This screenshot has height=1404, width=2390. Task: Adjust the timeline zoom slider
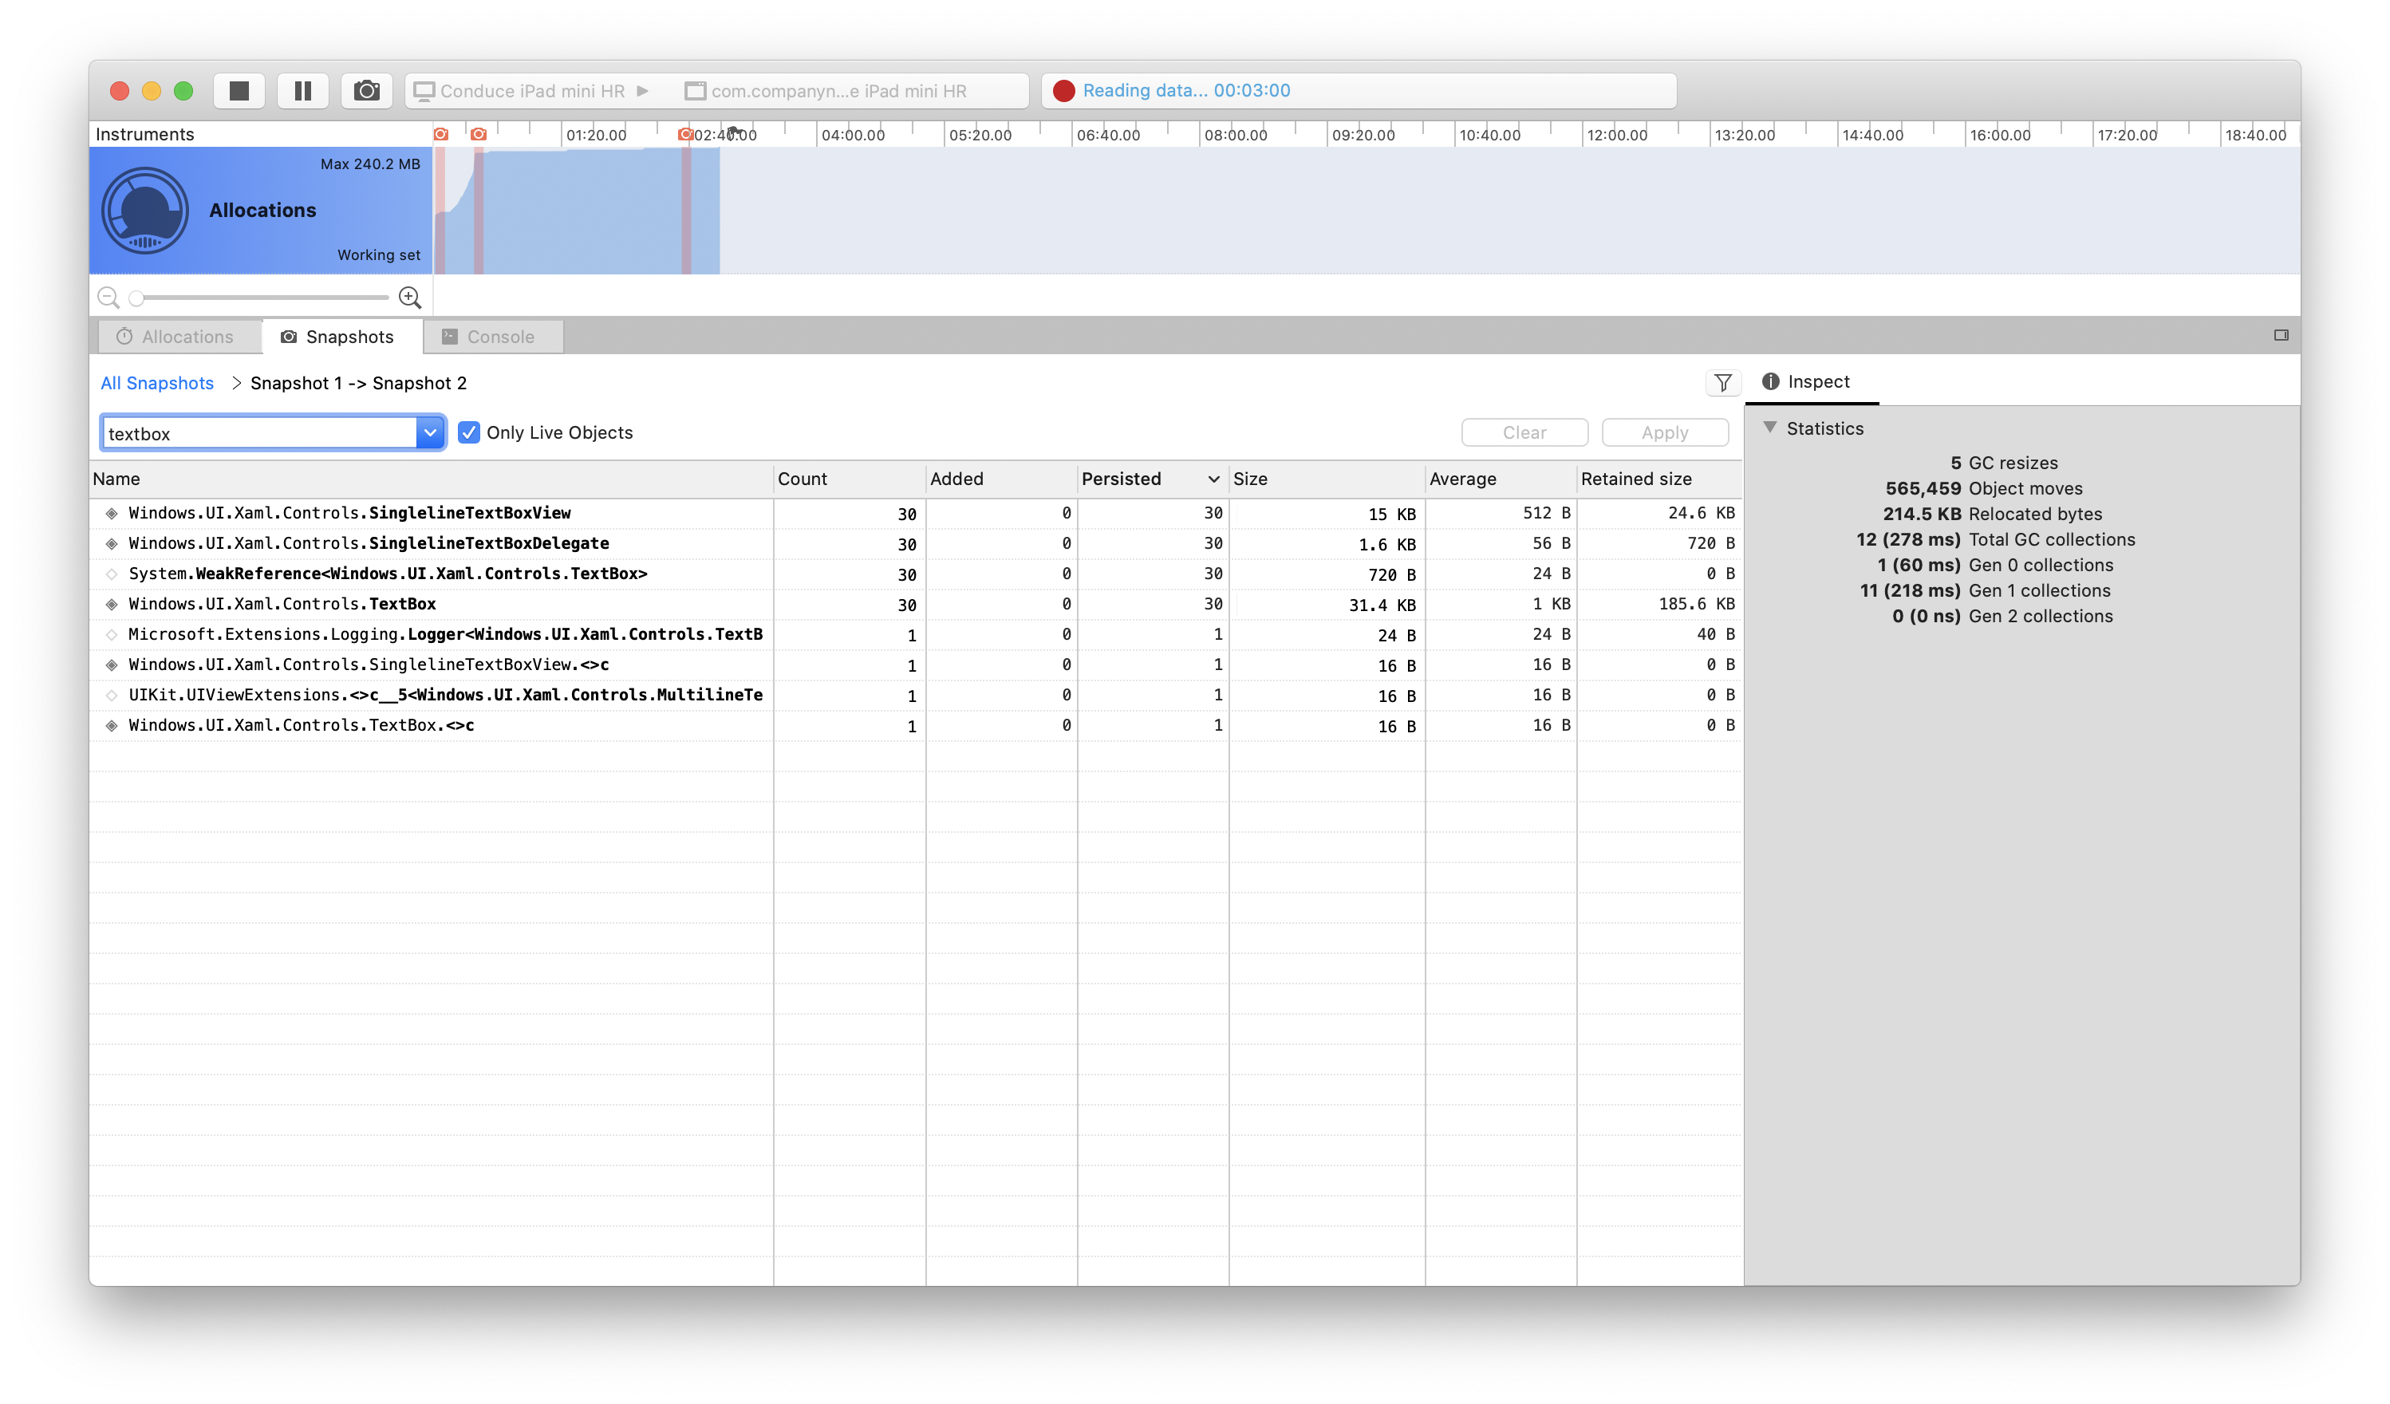click(137, 297)
